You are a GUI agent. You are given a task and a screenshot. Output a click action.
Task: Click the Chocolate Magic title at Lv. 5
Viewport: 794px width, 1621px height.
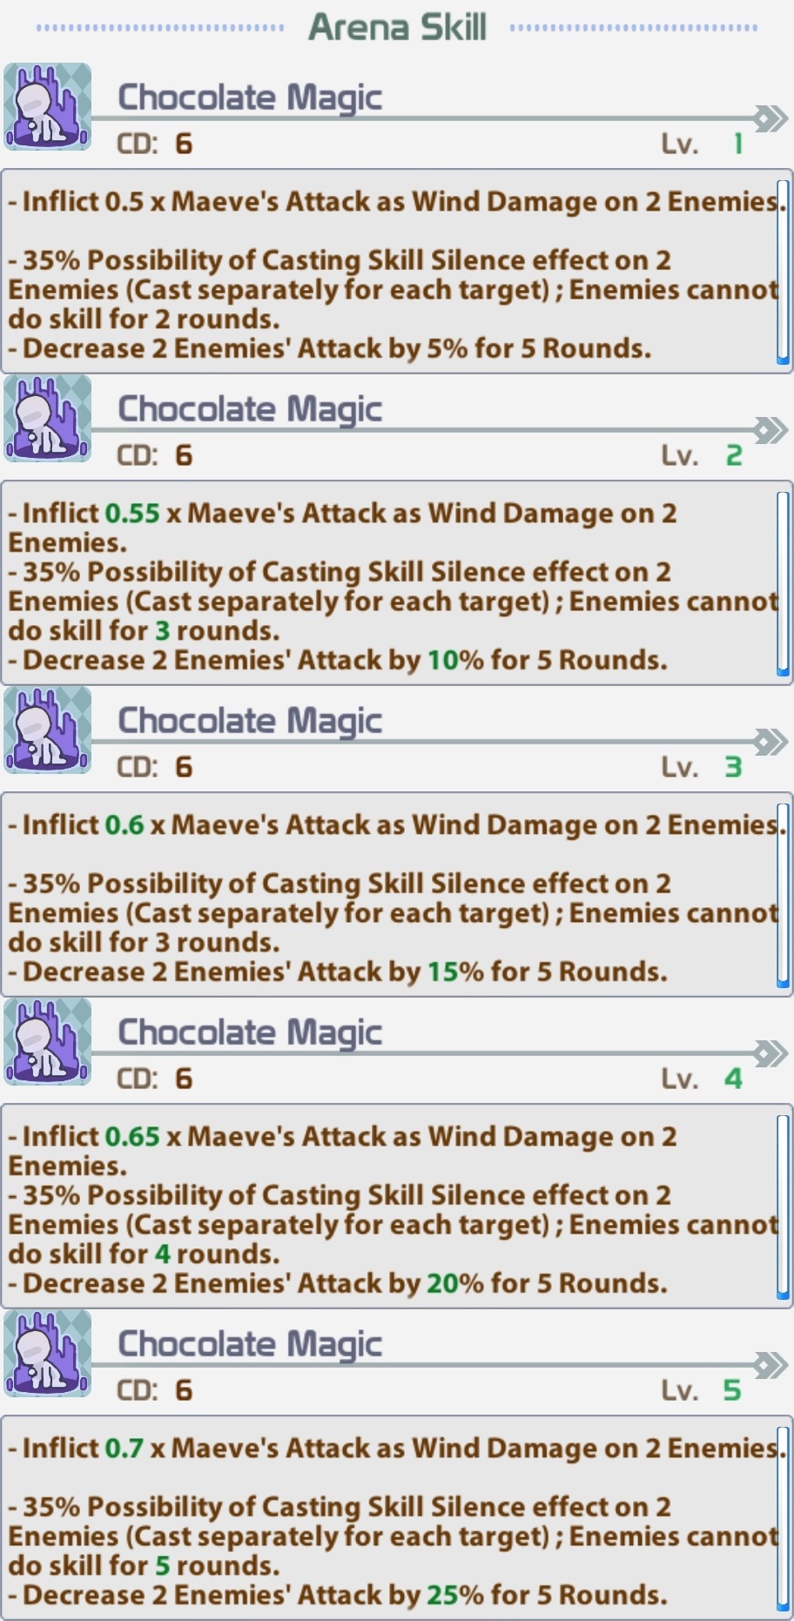pos(250,1344)
